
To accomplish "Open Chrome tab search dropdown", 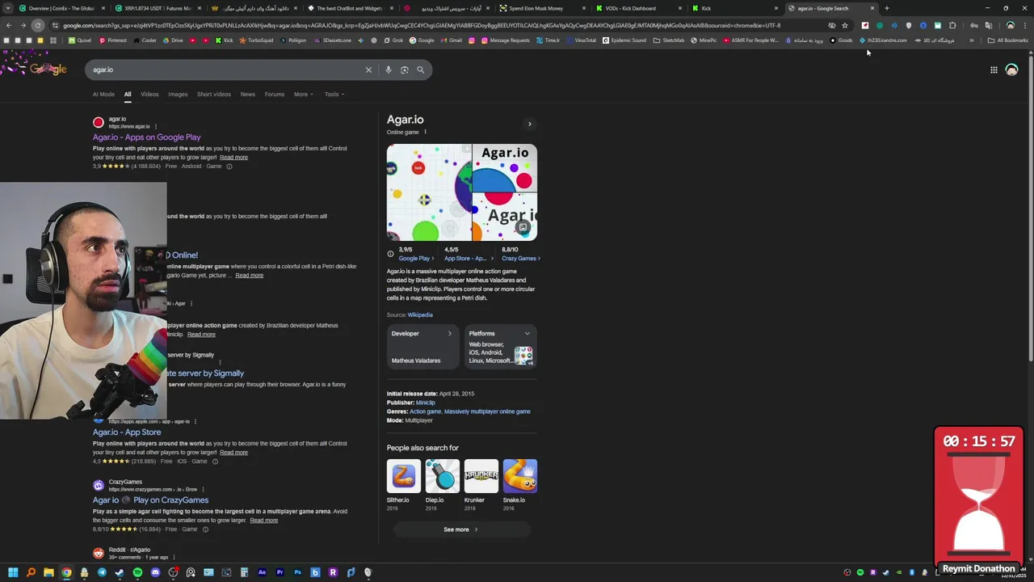I will 9,8.
